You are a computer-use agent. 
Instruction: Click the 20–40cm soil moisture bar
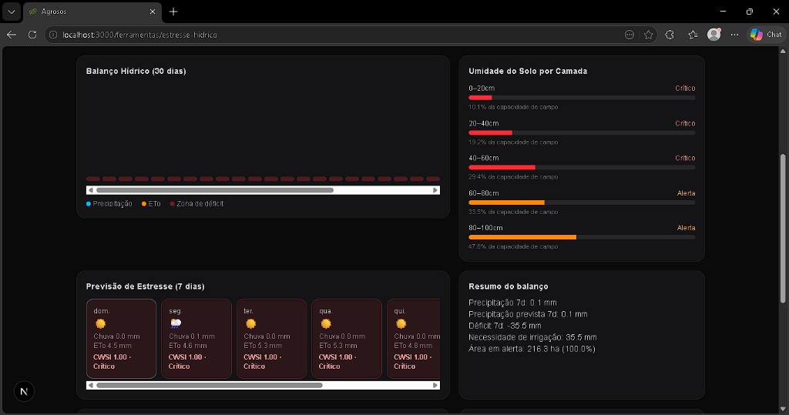coord(582,132)
